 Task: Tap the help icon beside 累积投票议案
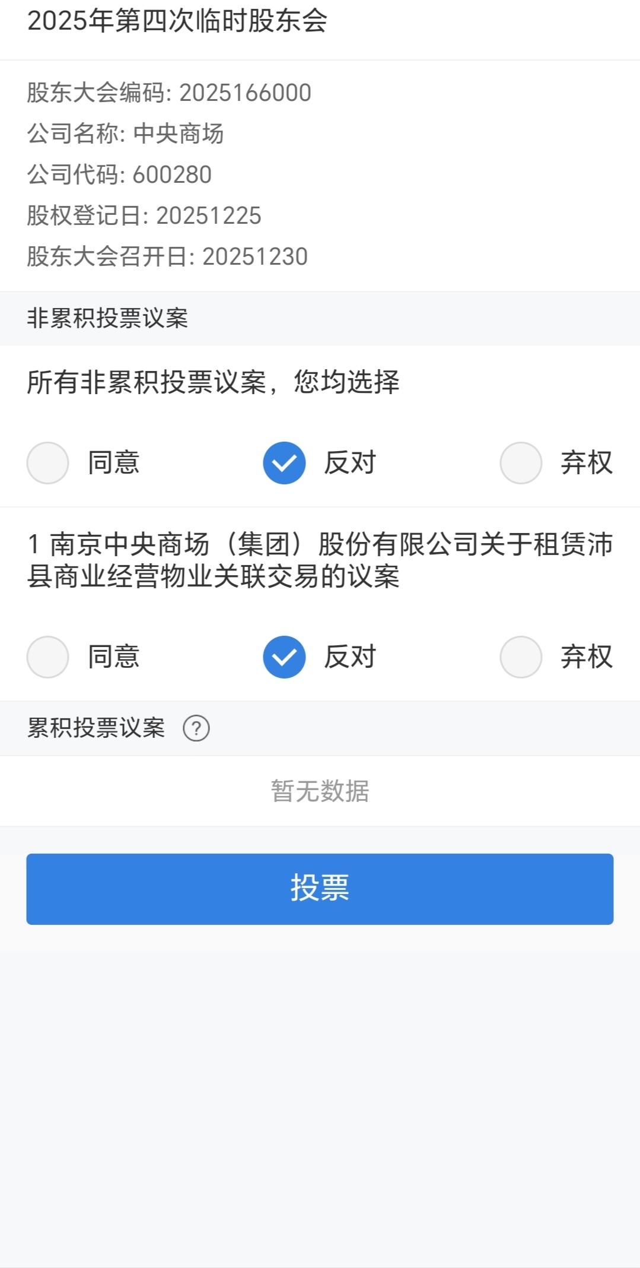pos(196,728)
